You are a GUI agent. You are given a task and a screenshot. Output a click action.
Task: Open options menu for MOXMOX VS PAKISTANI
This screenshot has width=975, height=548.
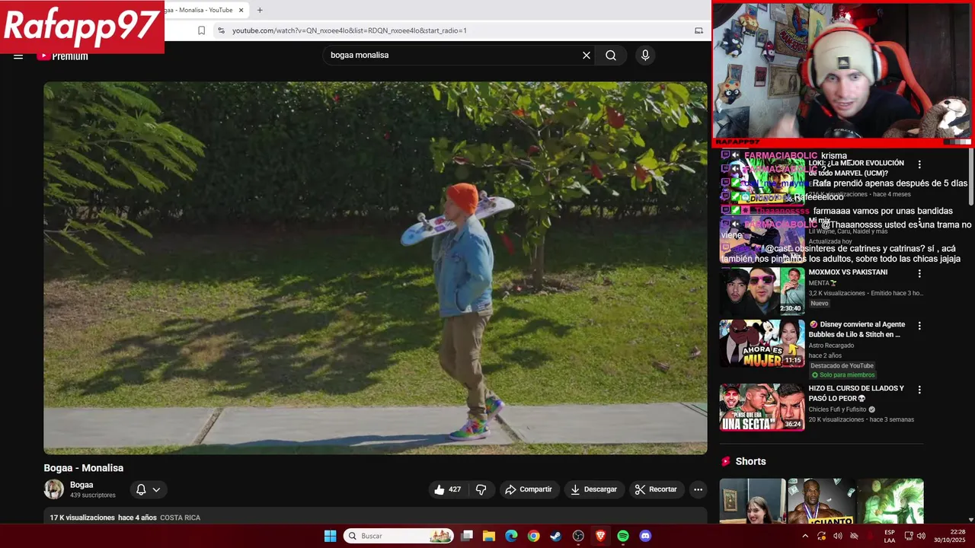tap(919, 273)
